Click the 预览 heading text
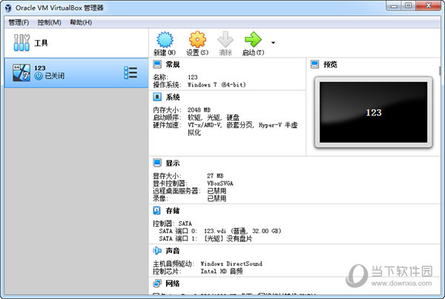This screenshot has width=445, height=299. [330, 64]
